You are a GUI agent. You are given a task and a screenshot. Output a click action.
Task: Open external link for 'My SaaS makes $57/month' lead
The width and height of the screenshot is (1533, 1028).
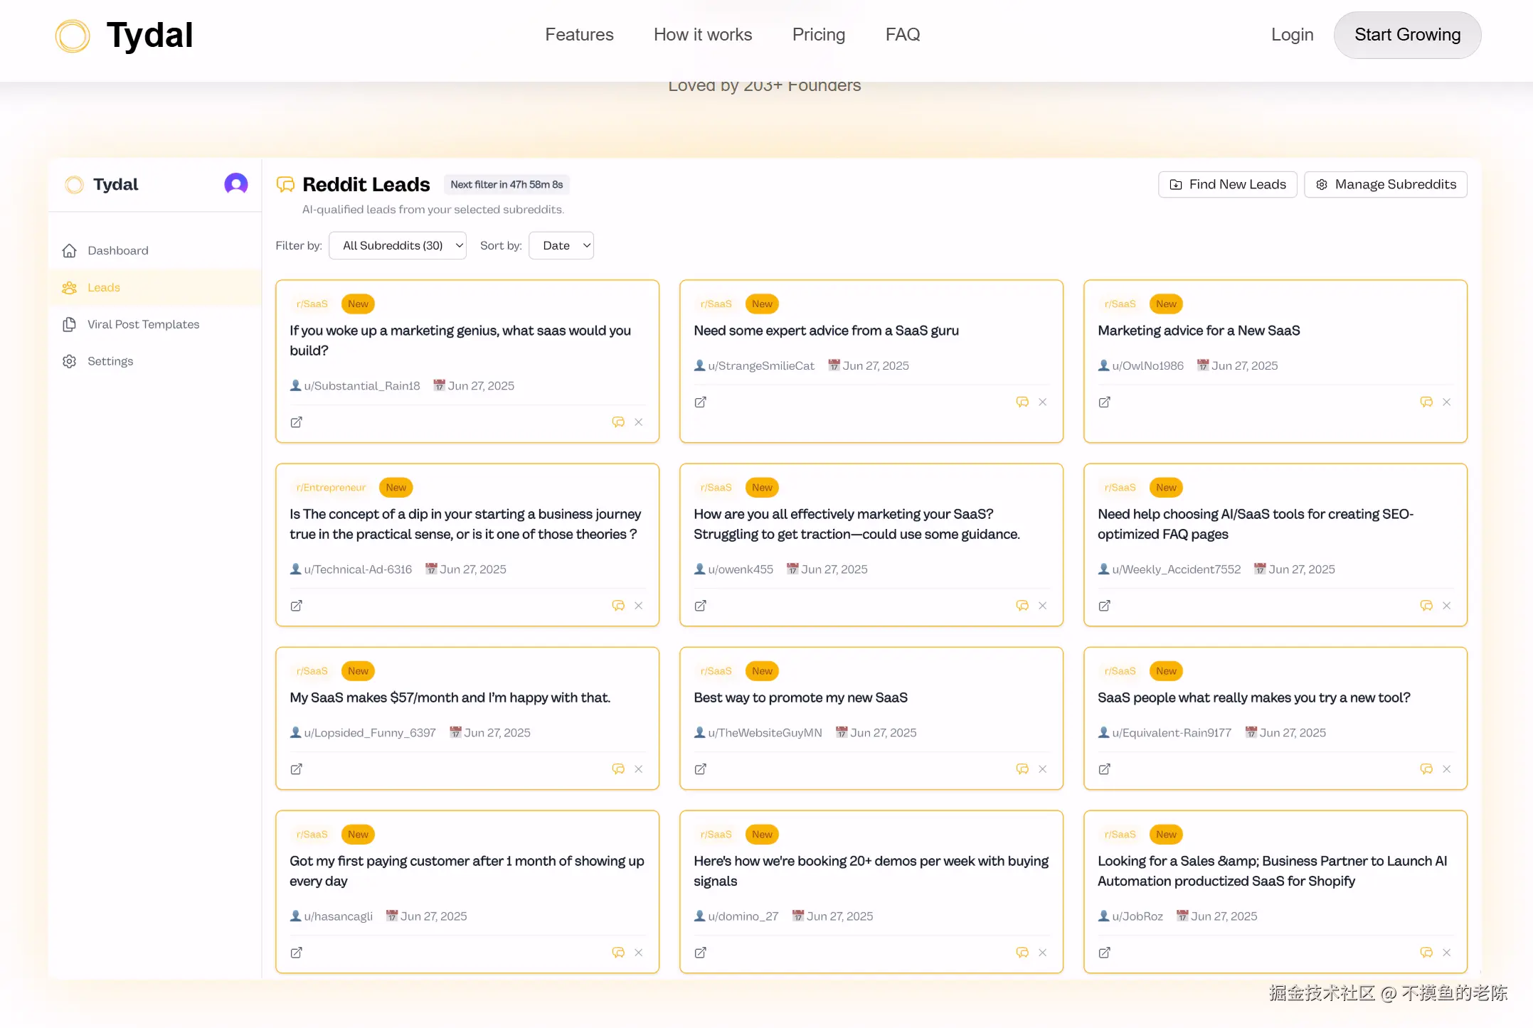296,769
